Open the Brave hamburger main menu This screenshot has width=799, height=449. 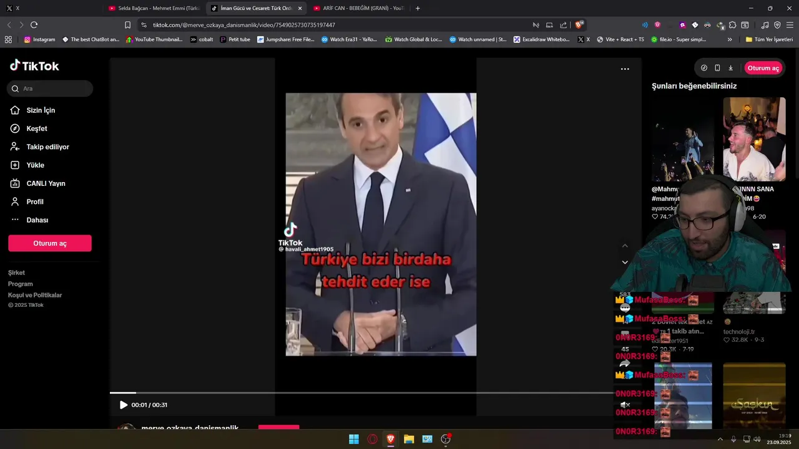pyautogui.click(x=790, y=25)
